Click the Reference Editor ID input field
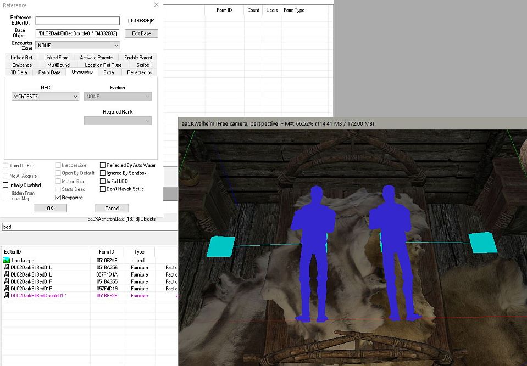This screenshot has height=366, width=527. click(x=77, y=21)
